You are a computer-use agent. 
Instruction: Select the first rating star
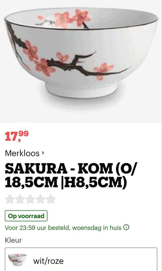10,199
